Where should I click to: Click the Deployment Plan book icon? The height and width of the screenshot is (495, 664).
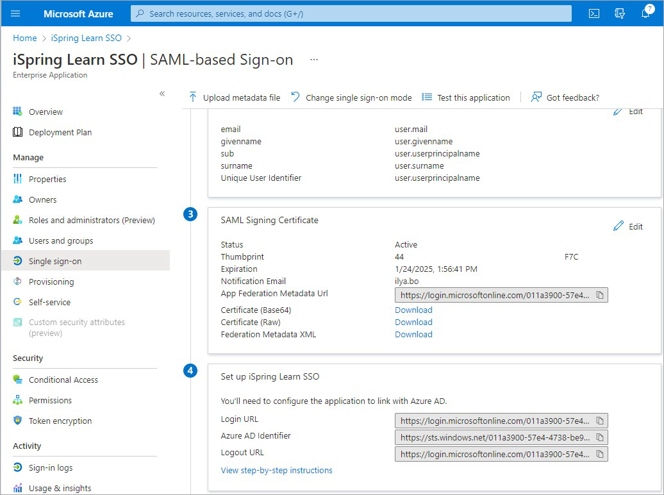coord(17,132)
